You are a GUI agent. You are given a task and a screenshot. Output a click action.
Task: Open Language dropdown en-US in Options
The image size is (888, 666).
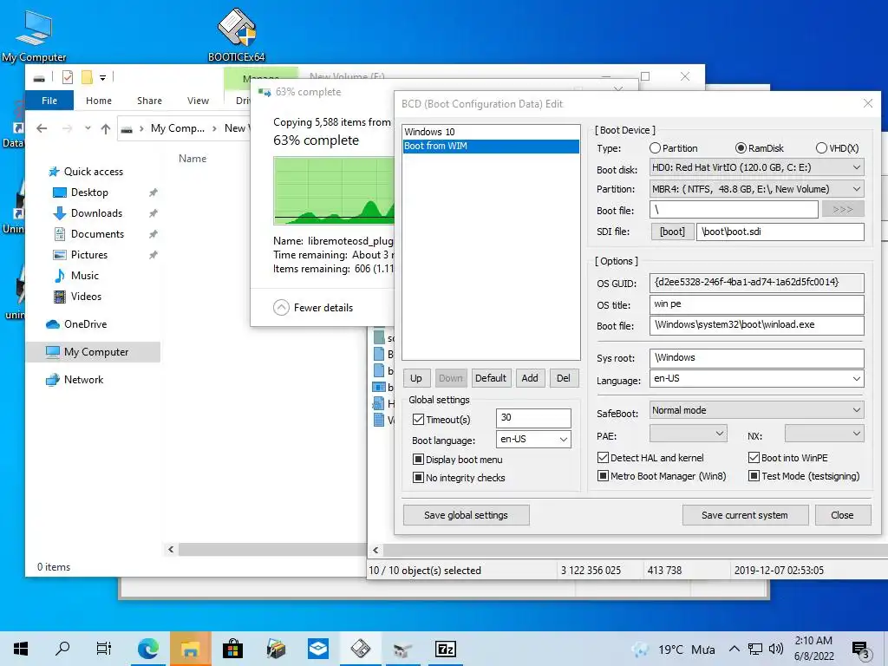click(756, 378)
